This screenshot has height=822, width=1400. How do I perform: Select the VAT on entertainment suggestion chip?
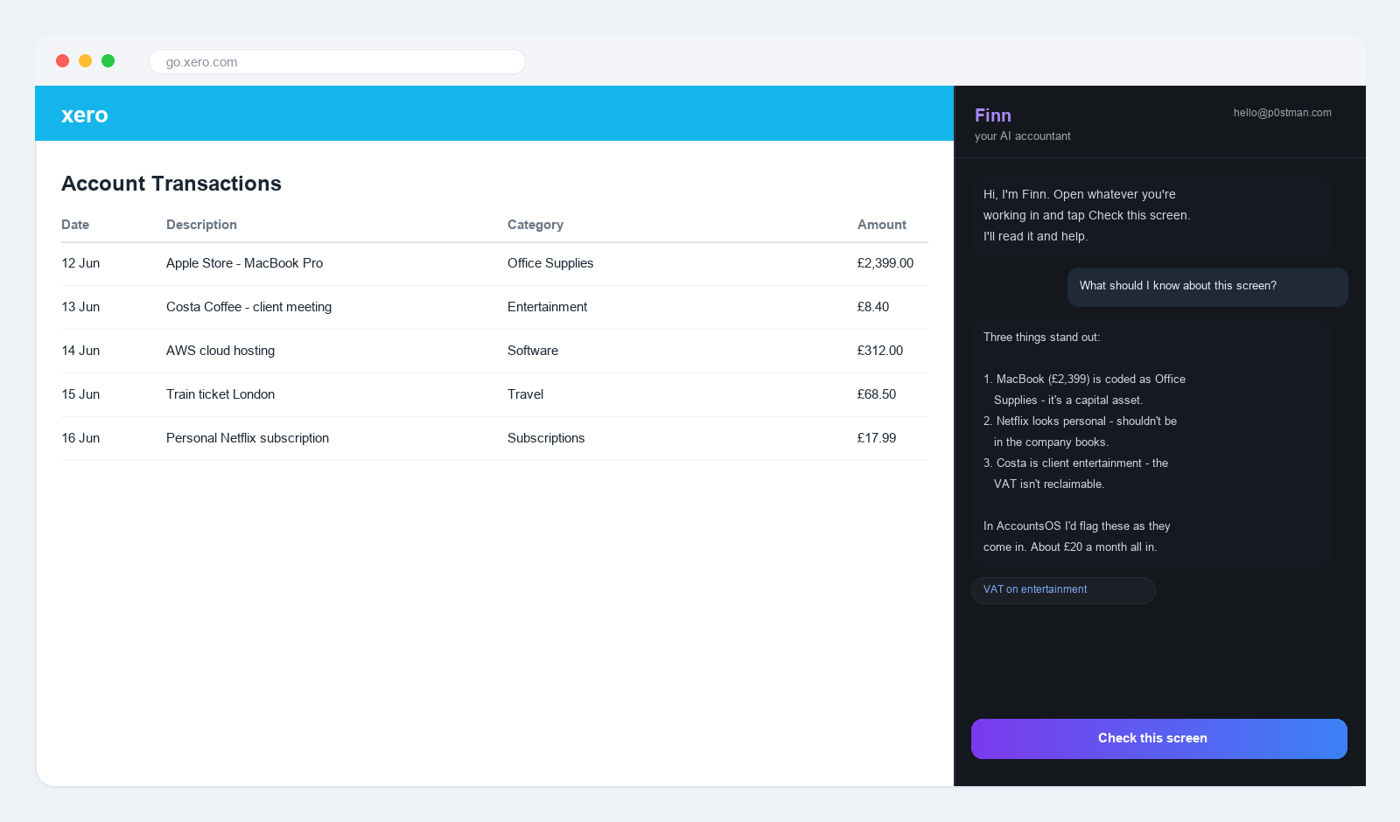1063,590
